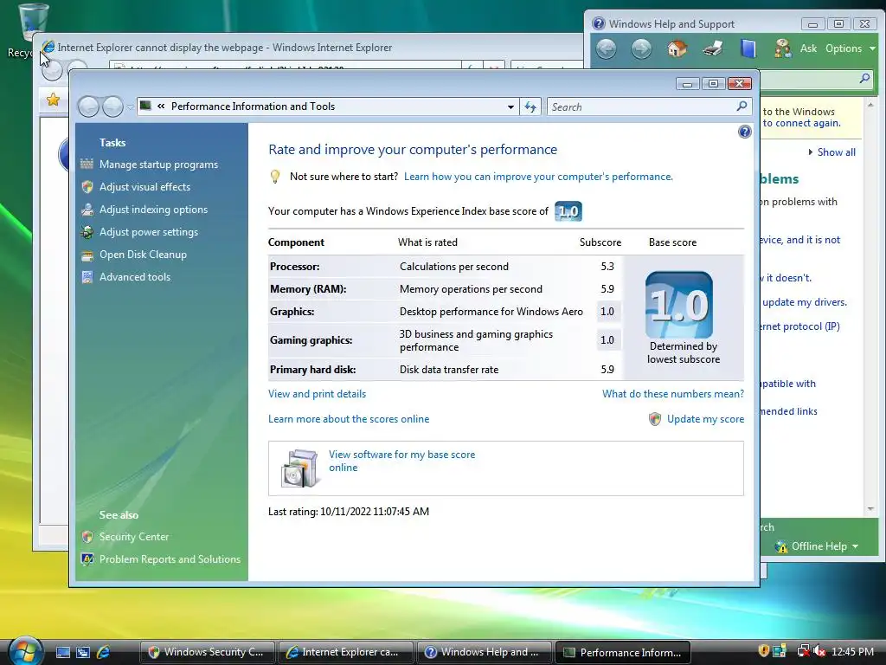The image size is (886, 665).
Task: Open Learn how you can improve performance link
Action: [538, 177]
